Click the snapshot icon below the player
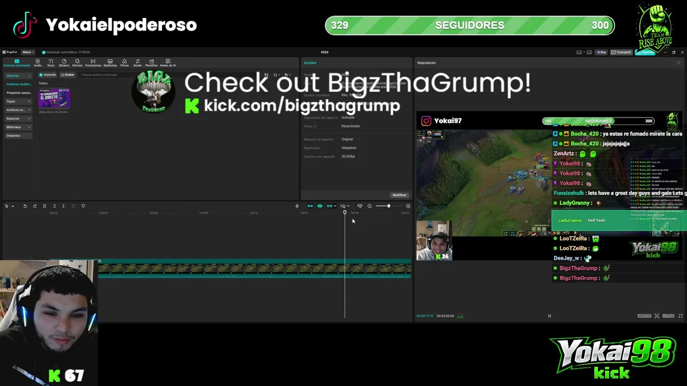The height and width of the screenshot is (386, 687). (657, 316)
